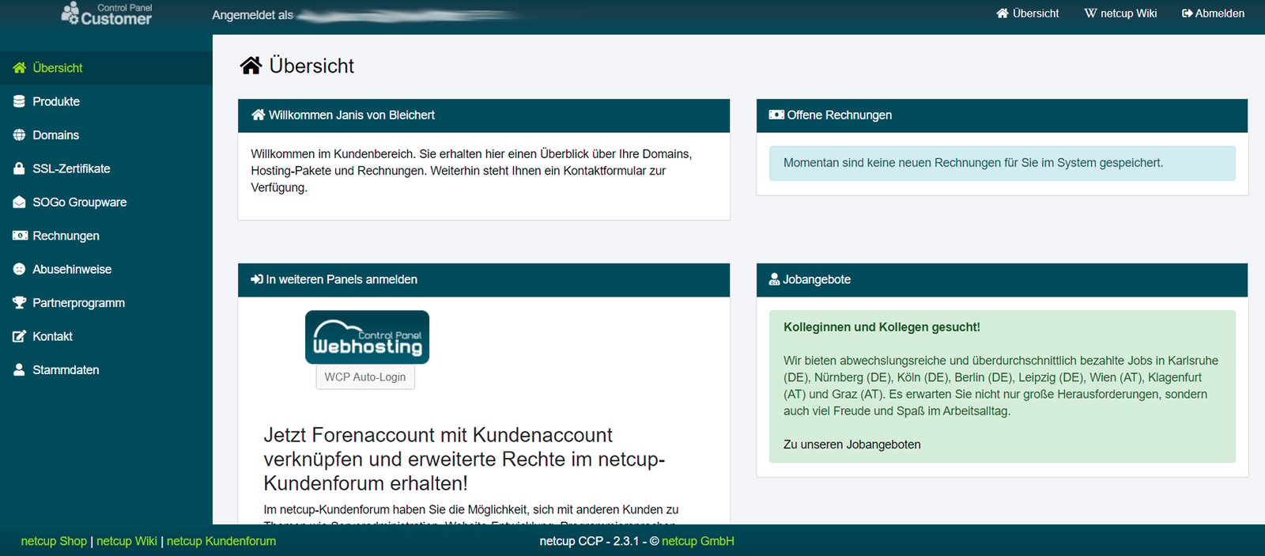The width and height of the screenshot is (1265, 556).
Task: Click the Kolleginnen und Kollegen gesucht heading
Action: [882, 327]
